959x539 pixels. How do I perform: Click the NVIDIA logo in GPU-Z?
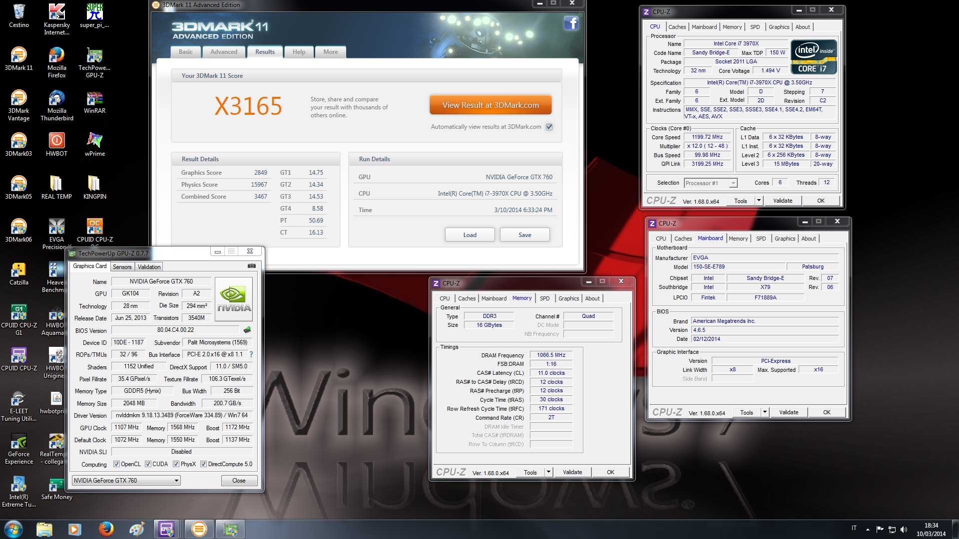click(x=234, y=298)
